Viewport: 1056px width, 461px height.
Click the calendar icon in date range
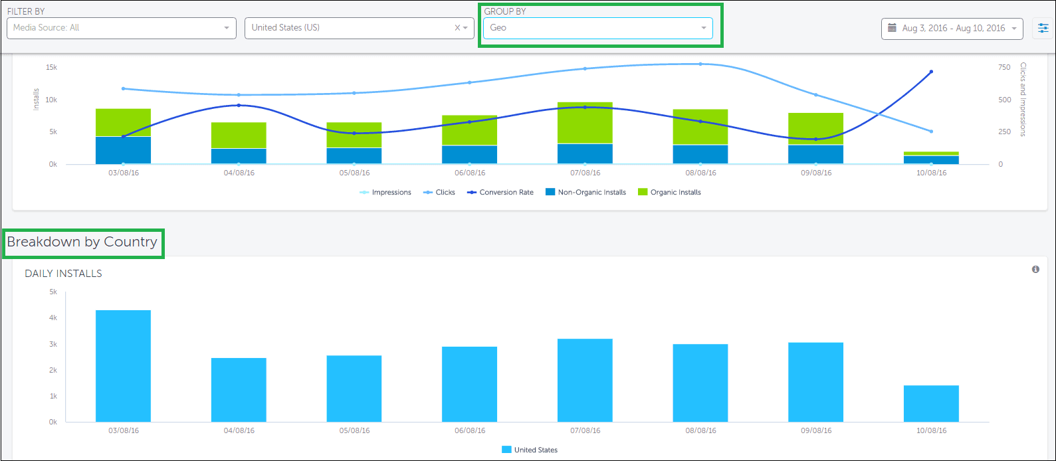(x=893, y=28)
